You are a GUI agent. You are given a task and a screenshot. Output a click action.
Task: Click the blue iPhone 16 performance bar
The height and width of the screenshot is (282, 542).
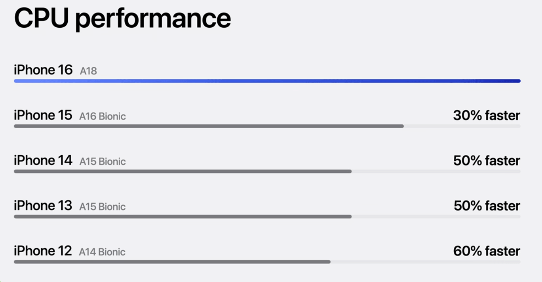pyautogui.click(x=267, y=81)
